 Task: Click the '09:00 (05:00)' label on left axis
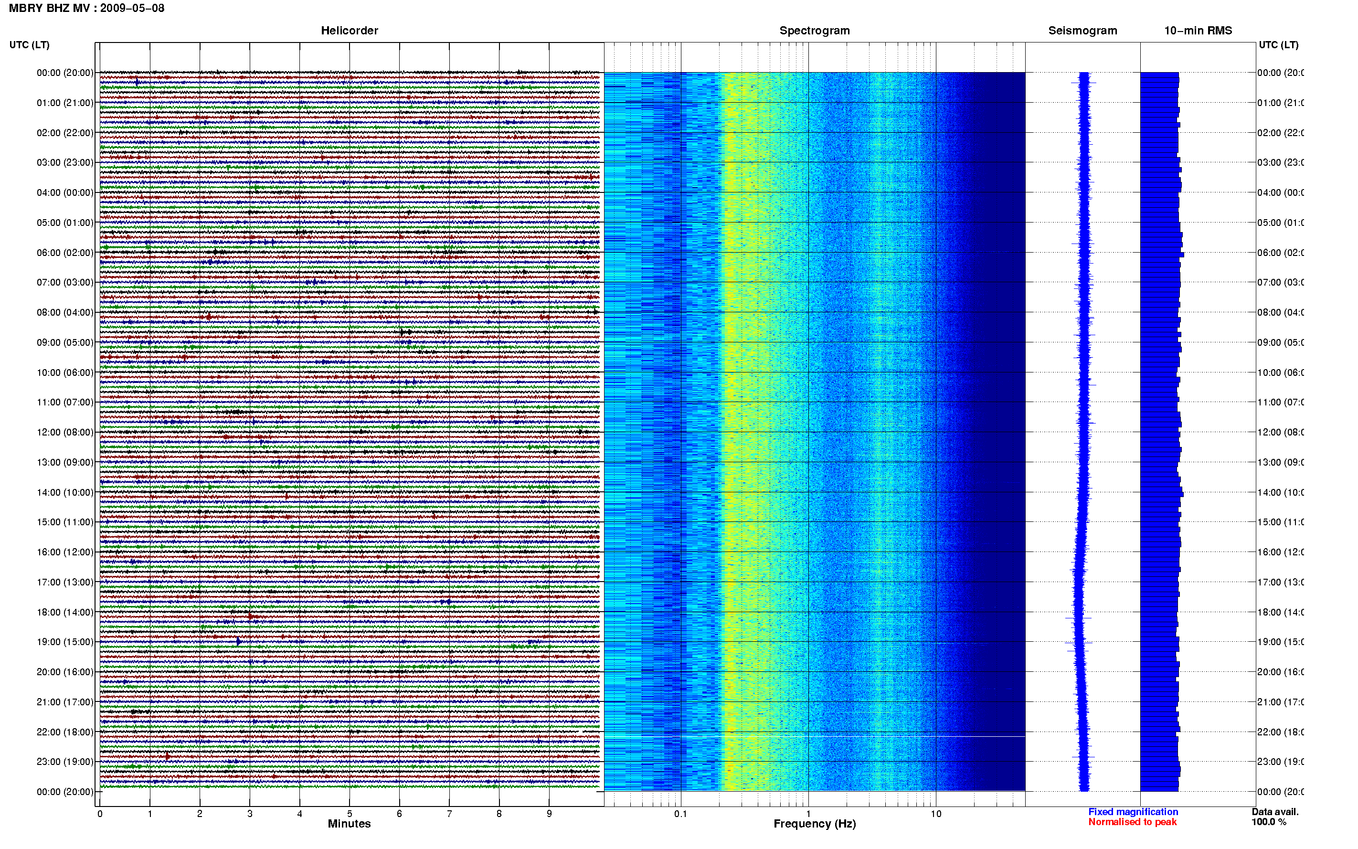tap(65, 342)
